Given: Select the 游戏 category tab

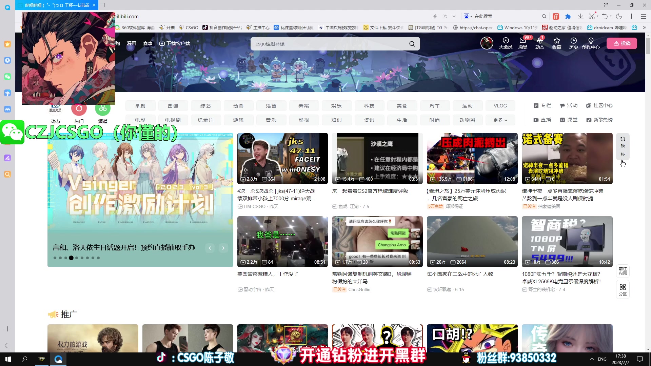Looking at the screenshot, I should coord(238,120).
